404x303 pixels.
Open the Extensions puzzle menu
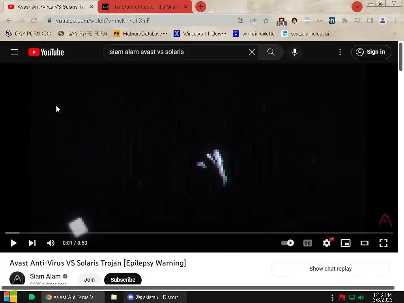coord(345,21)
